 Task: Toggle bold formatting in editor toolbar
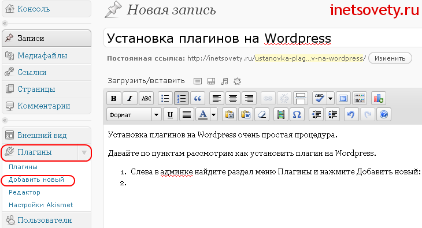[x=114, y=98]
